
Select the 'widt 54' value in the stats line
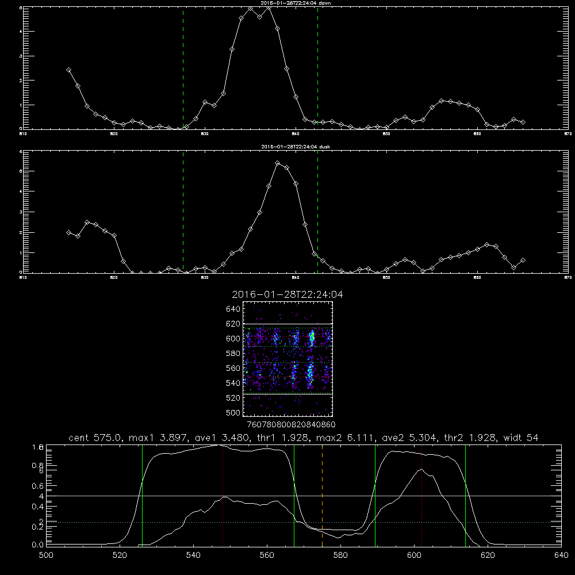[521, 438]
